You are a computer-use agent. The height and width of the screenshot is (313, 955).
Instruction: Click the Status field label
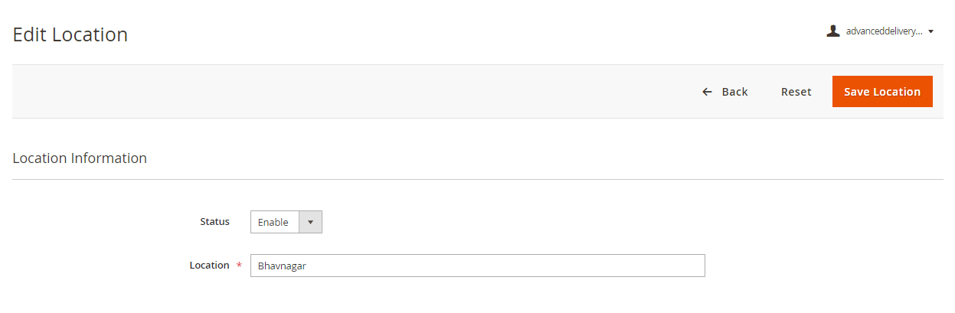click(214, 221)
